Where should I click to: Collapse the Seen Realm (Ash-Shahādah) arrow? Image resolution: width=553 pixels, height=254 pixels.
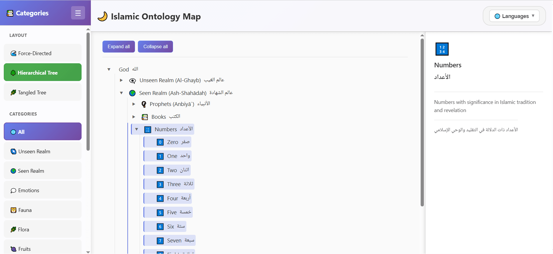click(x=121, y=93)
